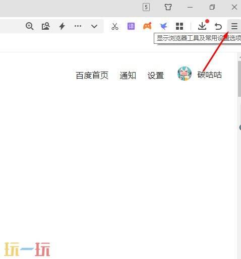Open the purple translate extension icon
241x259 pixels.
click(x=131, y=26)
